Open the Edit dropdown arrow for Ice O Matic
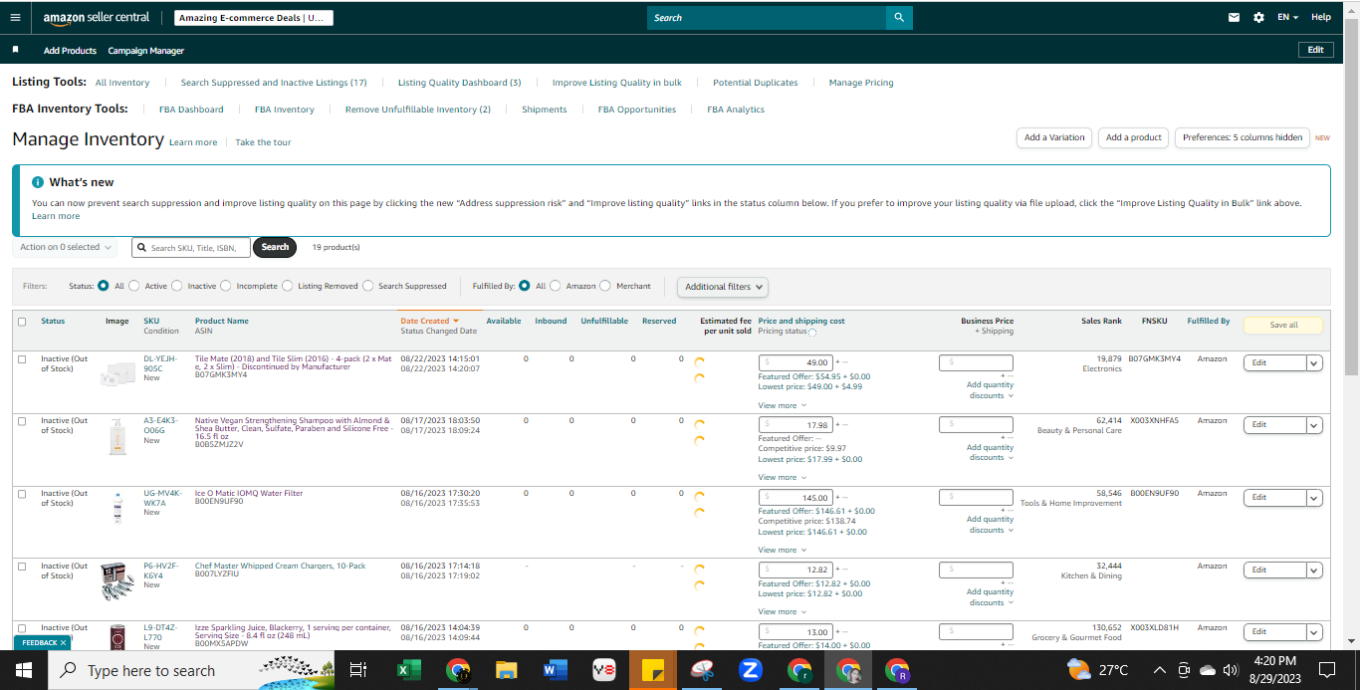 [1314, 497]
